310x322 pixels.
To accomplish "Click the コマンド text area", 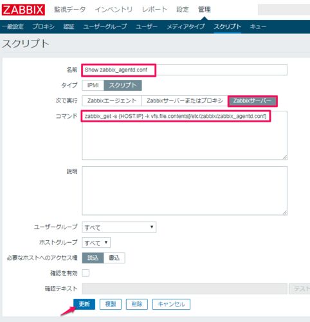I will click(x=185, y=135).
